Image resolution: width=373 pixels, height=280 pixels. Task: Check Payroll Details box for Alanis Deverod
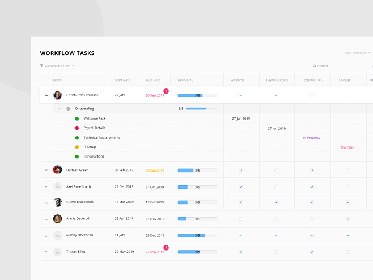click(x=276, y=219)
